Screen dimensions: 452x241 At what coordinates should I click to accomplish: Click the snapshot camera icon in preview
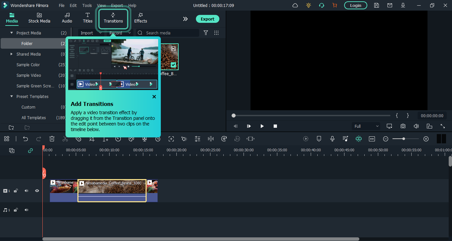coord(403,126)
